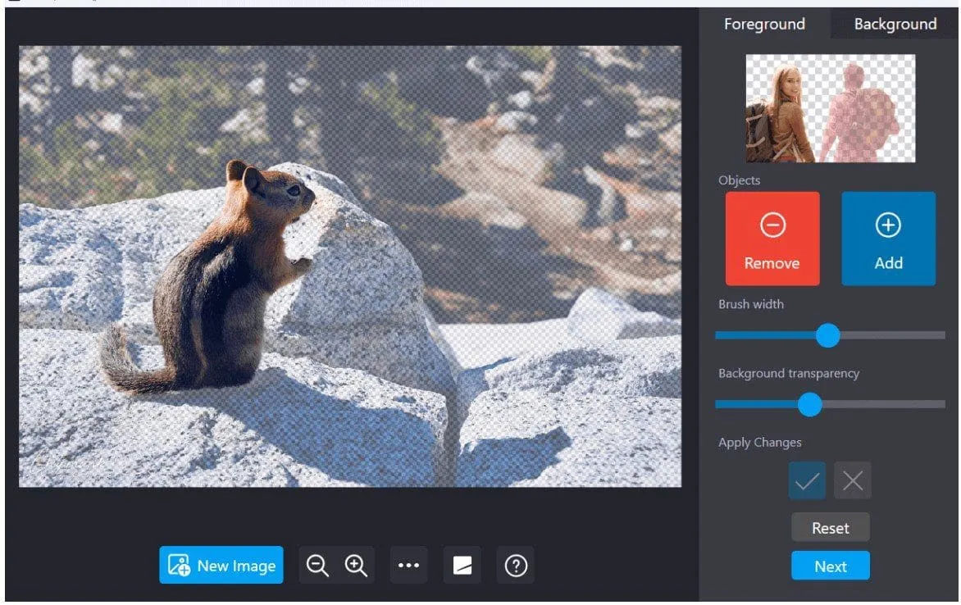The height and width of the screenshot is (605, 961).
Task: Switch to the Background tab
Action: click(895, 25)
